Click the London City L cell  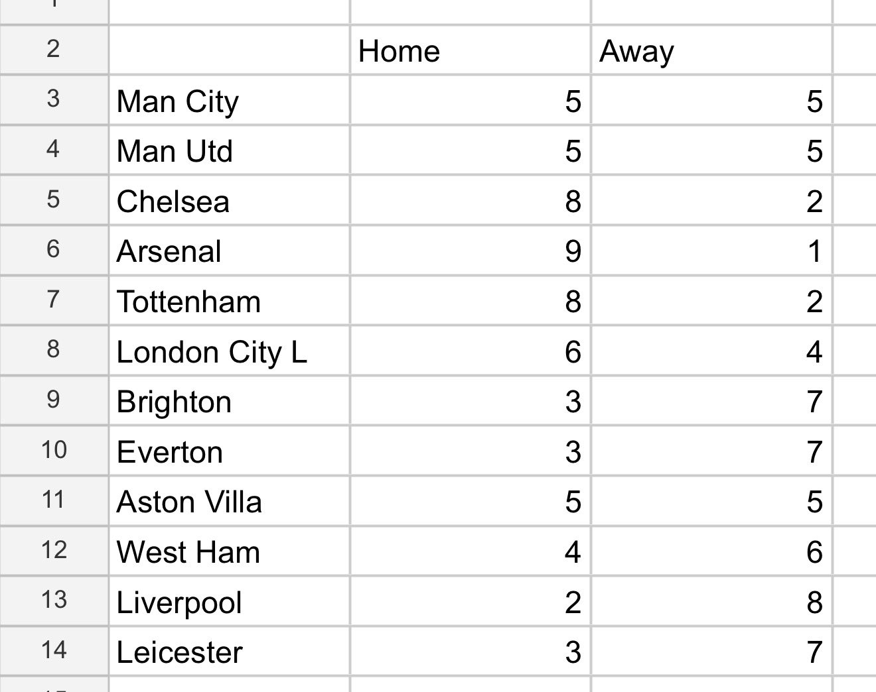click(x=229, y=351)
